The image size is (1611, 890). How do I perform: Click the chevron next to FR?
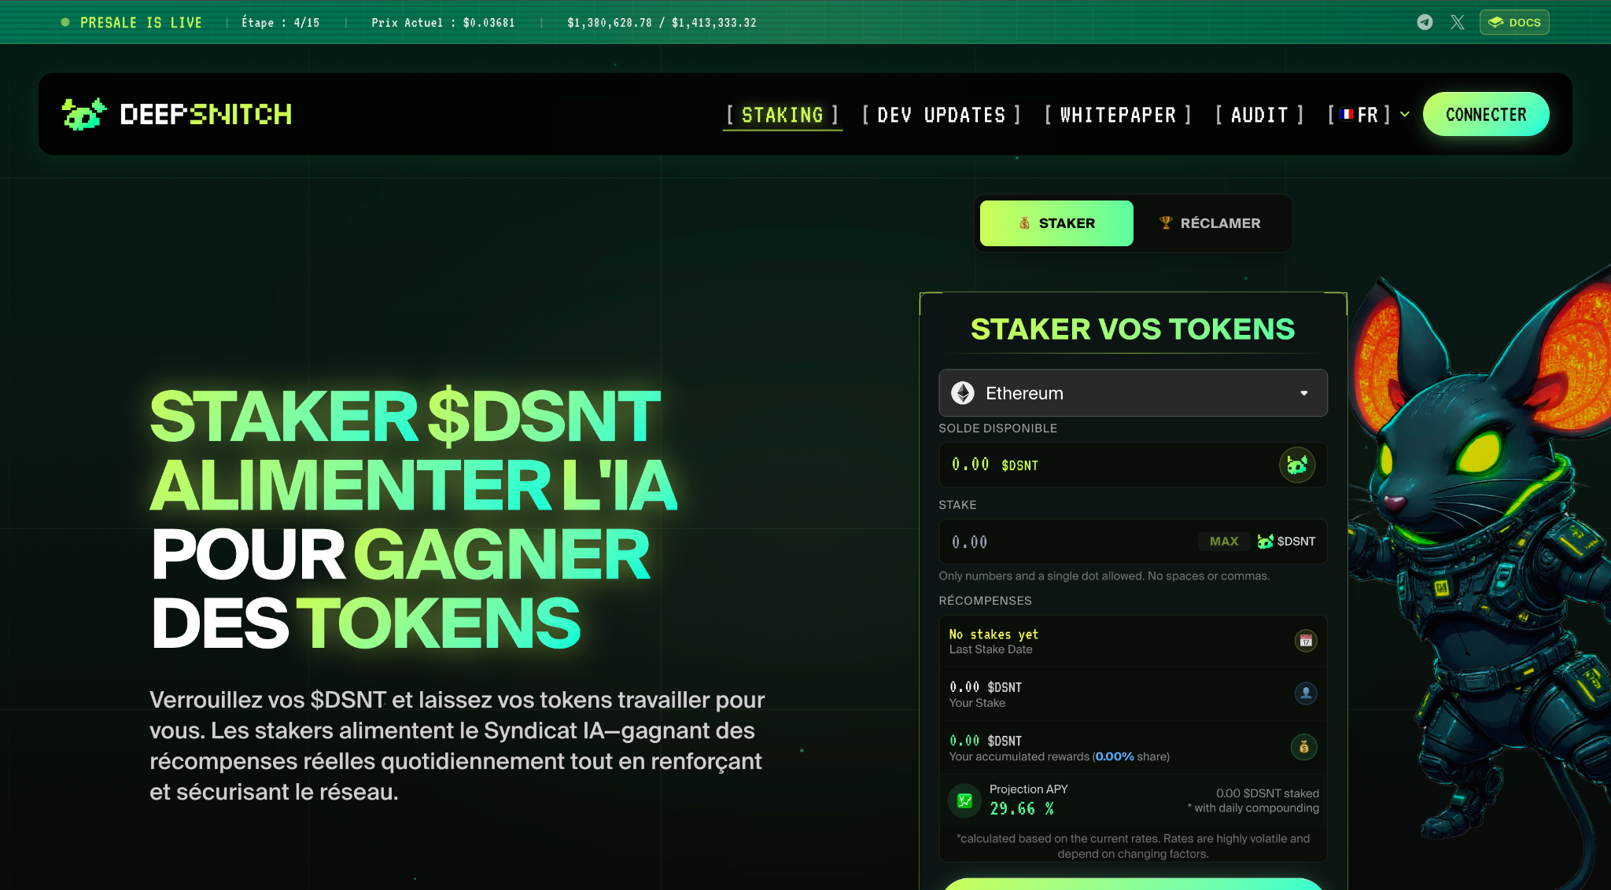point(1405,115)
